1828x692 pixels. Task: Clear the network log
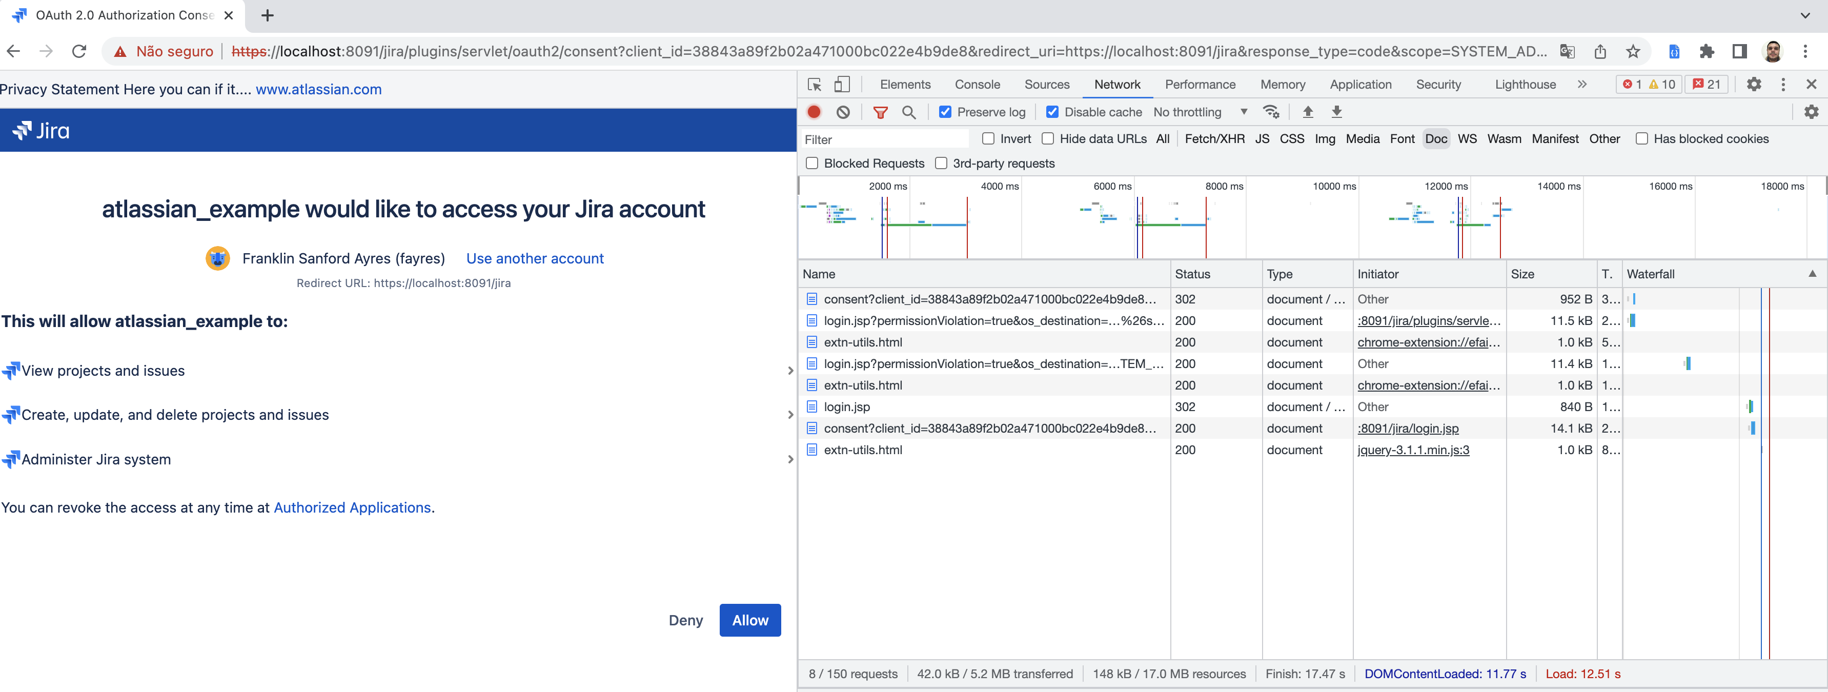[843, 112]
